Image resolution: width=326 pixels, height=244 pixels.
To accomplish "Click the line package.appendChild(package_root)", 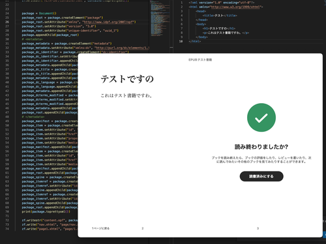I will tap(50, 35).
